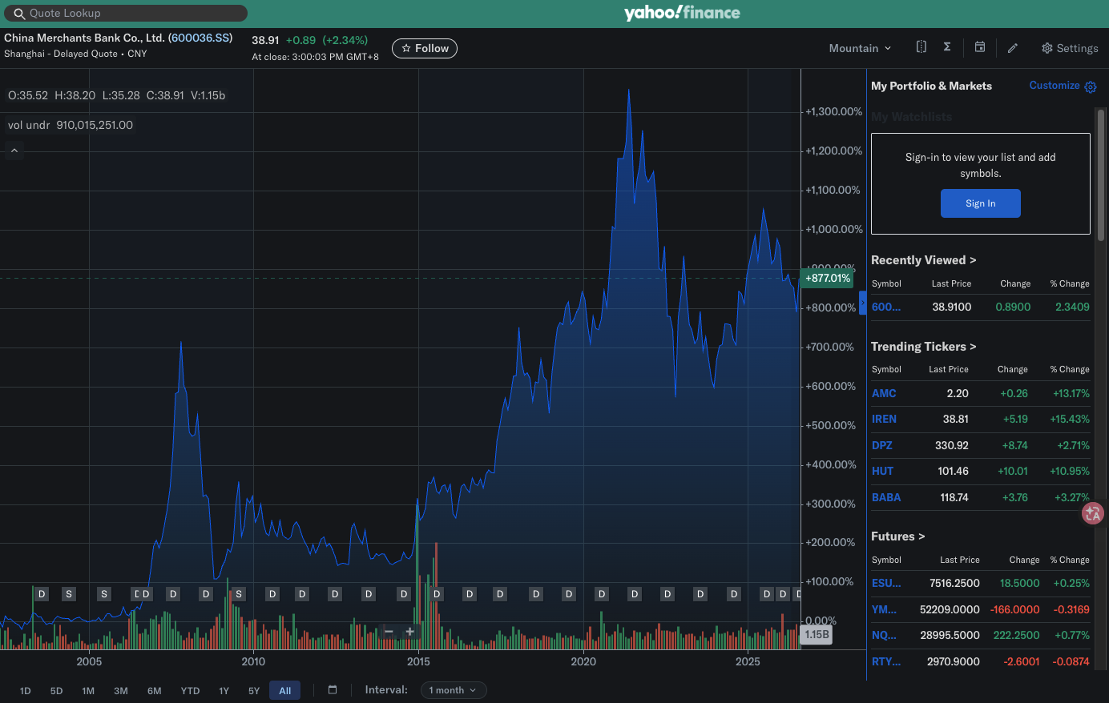The width and height of the screenshot is (1109, 703).
Task: Click the S split marker near 2005
Action: (x=104, y=594)
